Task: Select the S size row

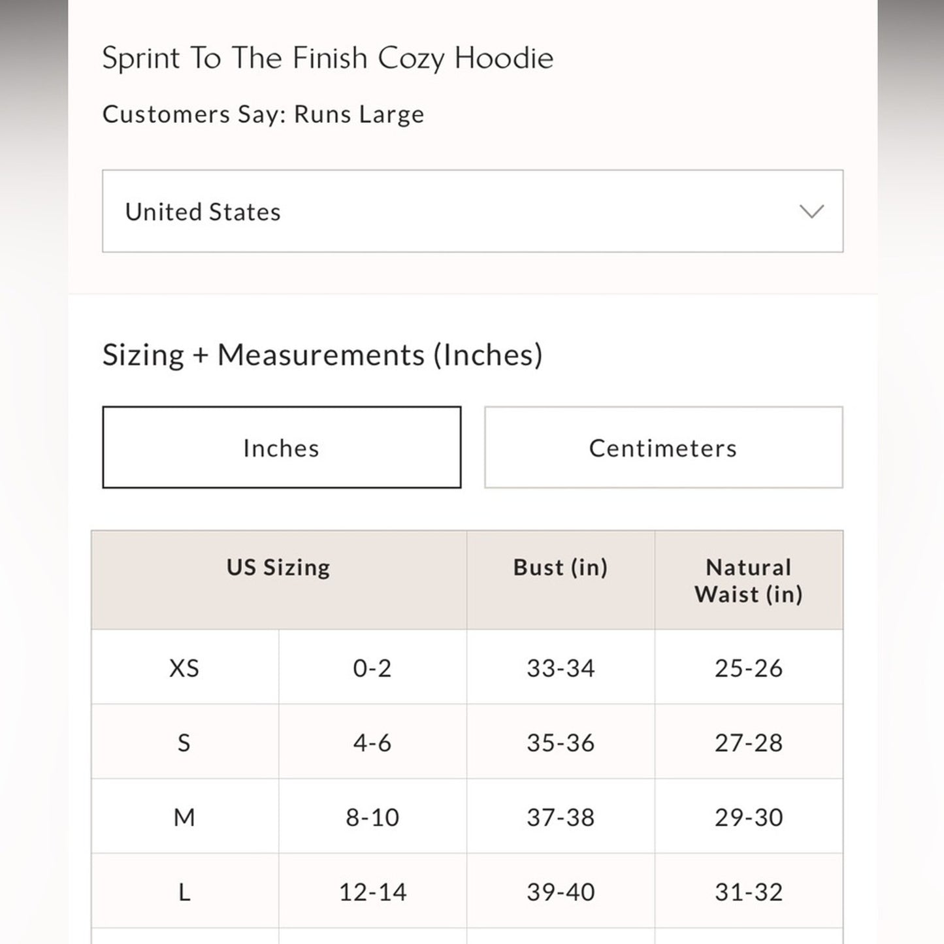Action: pos(184,742)
